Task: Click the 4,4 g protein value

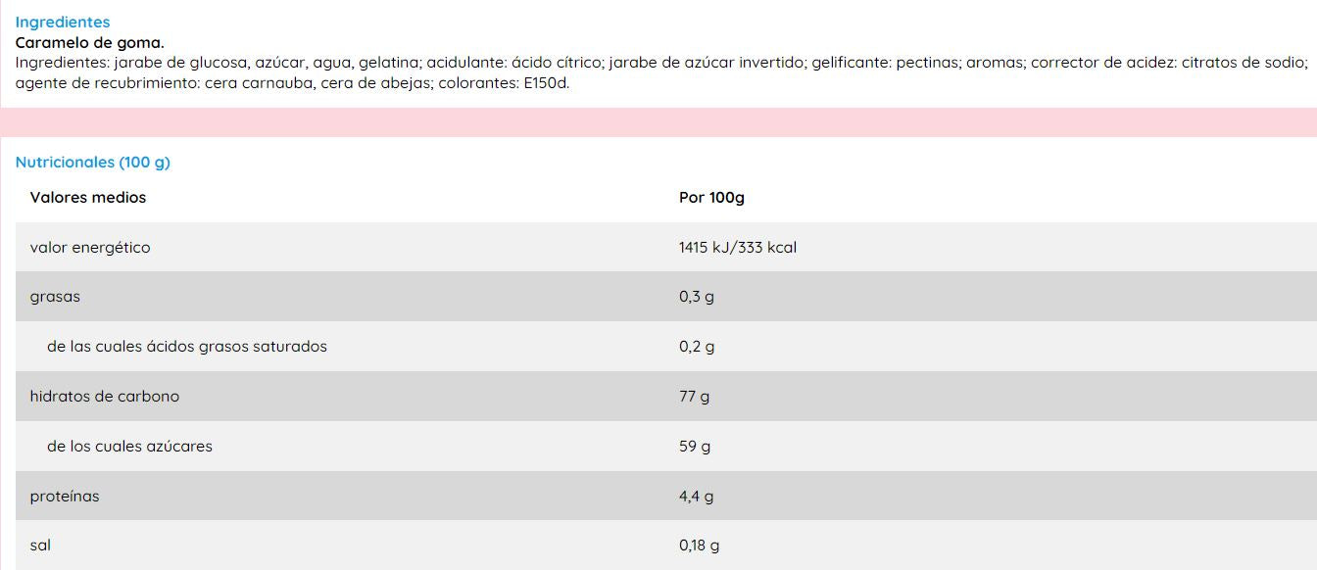Action: point(697,497)
